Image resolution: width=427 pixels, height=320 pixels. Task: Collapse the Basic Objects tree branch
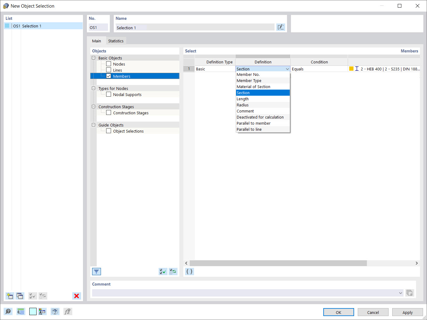tap(93, 58)
